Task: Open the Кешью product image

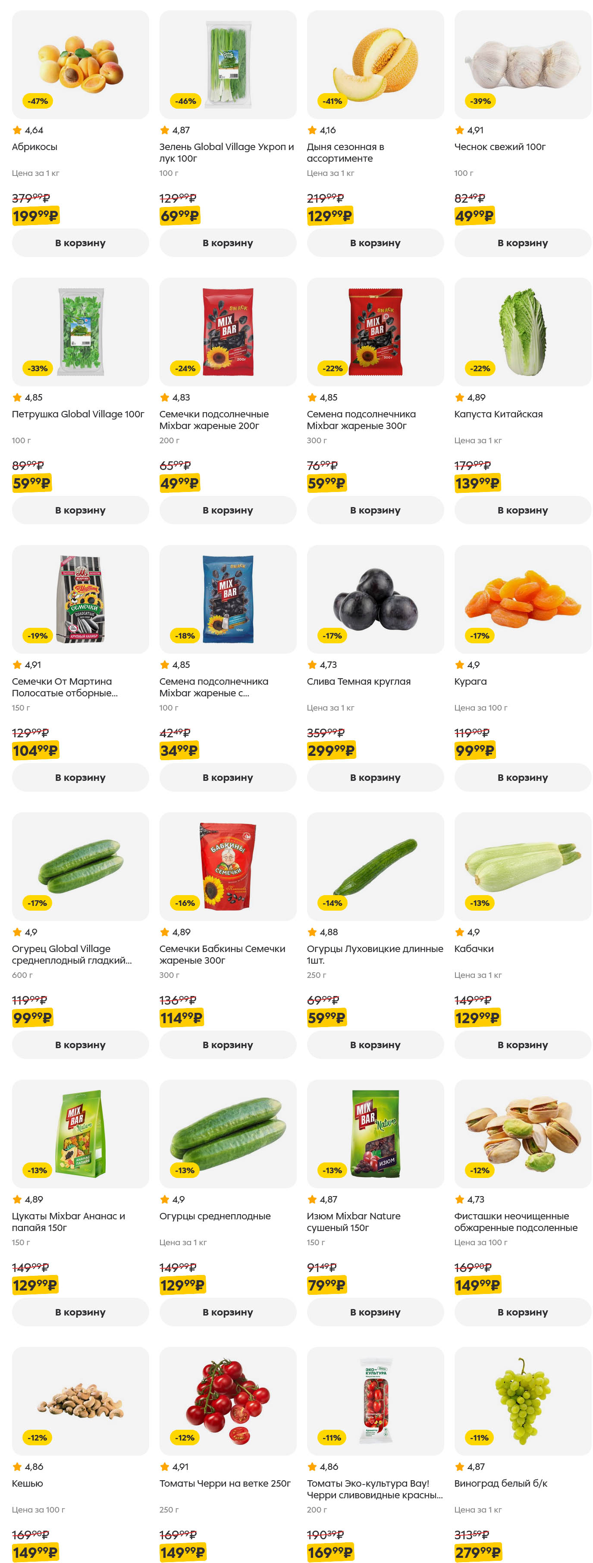Action: 80,1401
